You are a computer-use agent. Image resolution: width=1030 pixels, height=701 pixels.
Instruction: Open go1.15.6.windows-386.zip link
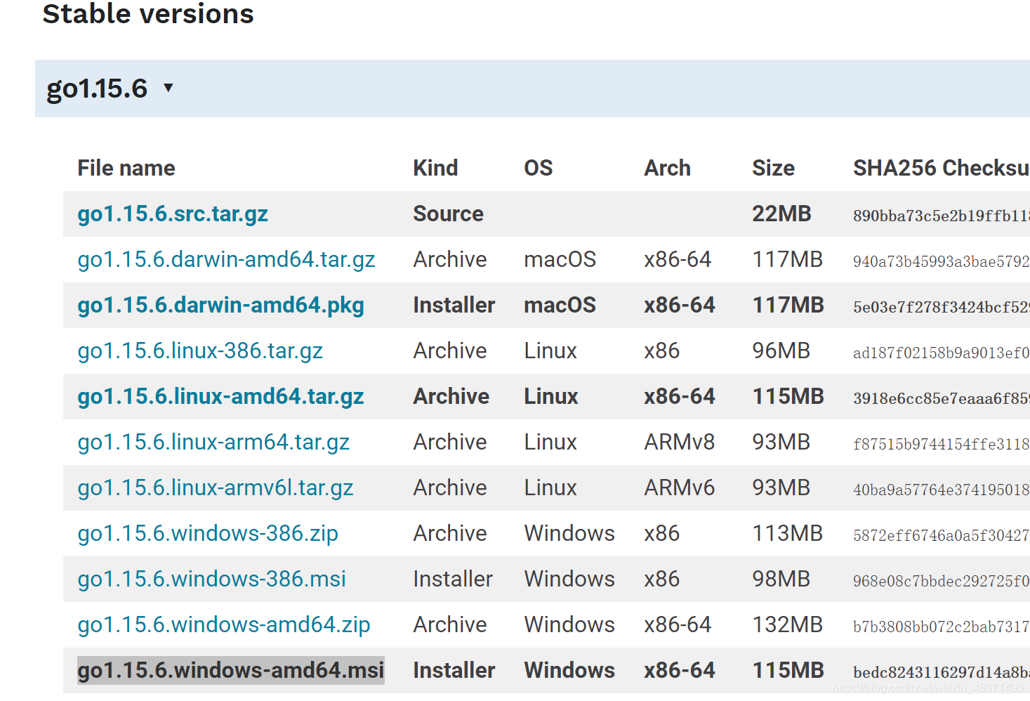click(208, 533)
